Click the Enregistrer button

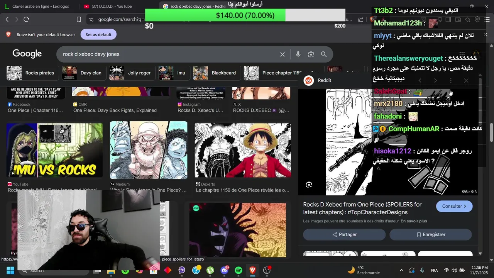click(431, 234)
